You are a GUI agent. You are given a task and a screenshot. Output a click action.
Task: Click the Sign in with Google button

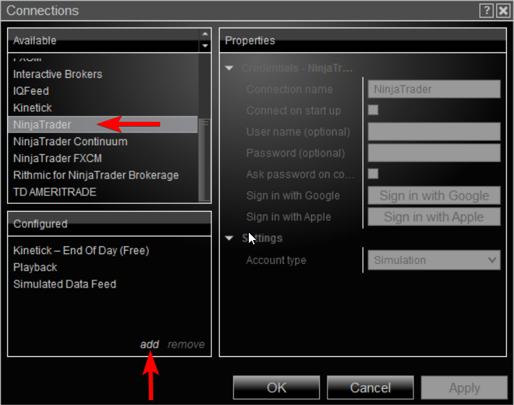(434, 195)
